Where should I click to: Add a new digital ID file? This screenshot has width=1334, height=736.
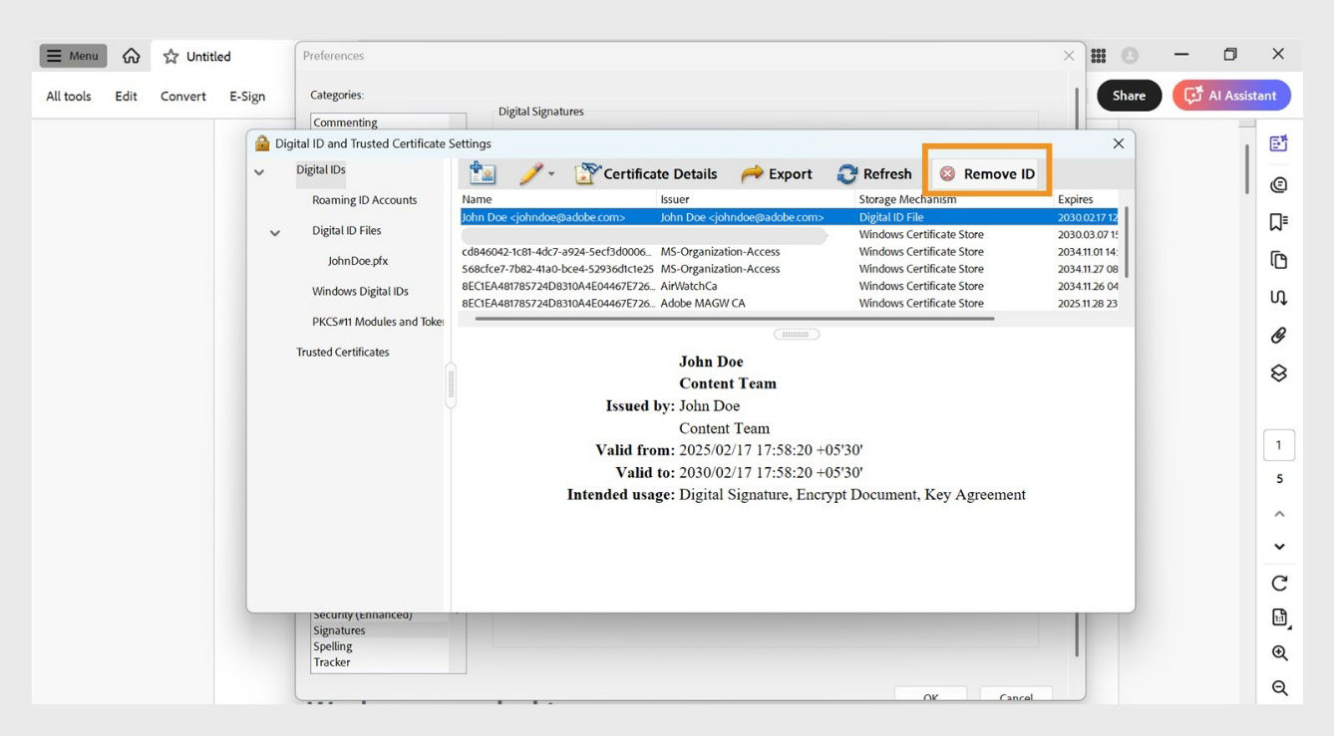tap(483, 172)
